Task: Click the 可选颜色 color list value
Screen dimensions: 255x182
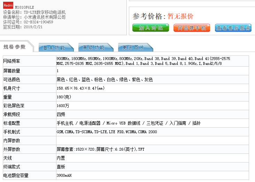Action: tap(105, 80)
